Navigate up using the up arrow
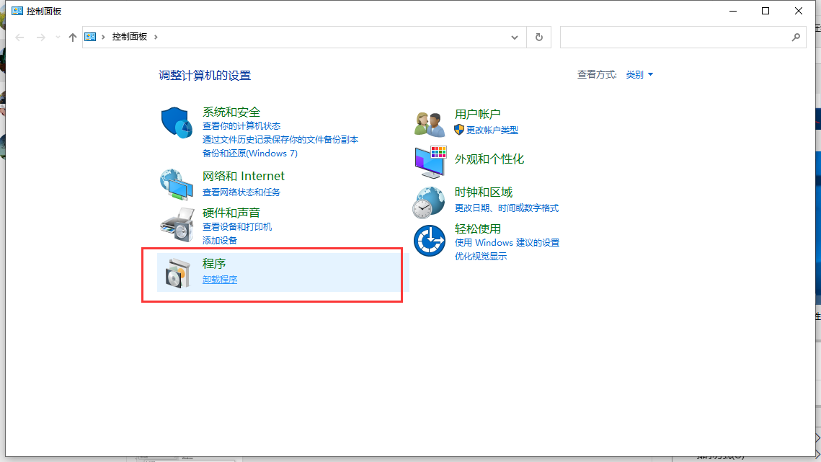 tap(72, 37)
